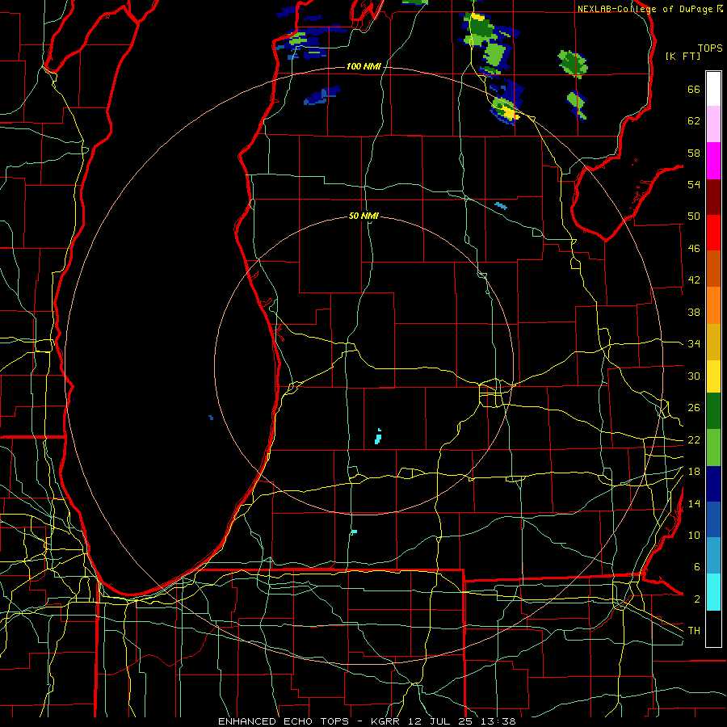Click the "10" legend value

[694, 535]
